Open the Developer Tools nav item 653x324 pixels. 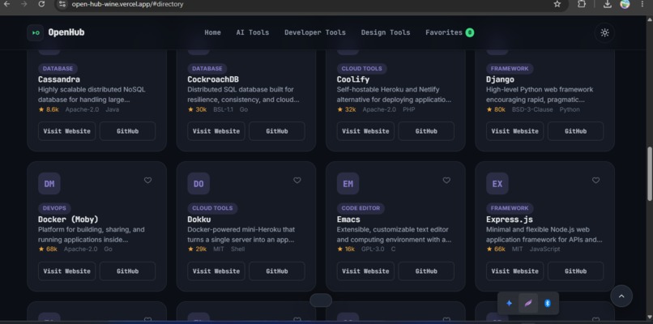(315, 32)
